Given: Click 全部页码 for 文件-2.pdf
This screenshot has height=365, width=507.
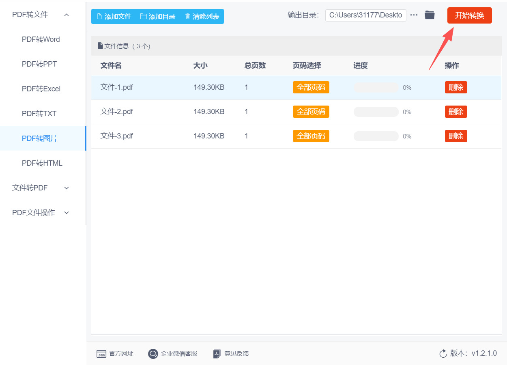Looking at the screenshot, I should 311,112.
